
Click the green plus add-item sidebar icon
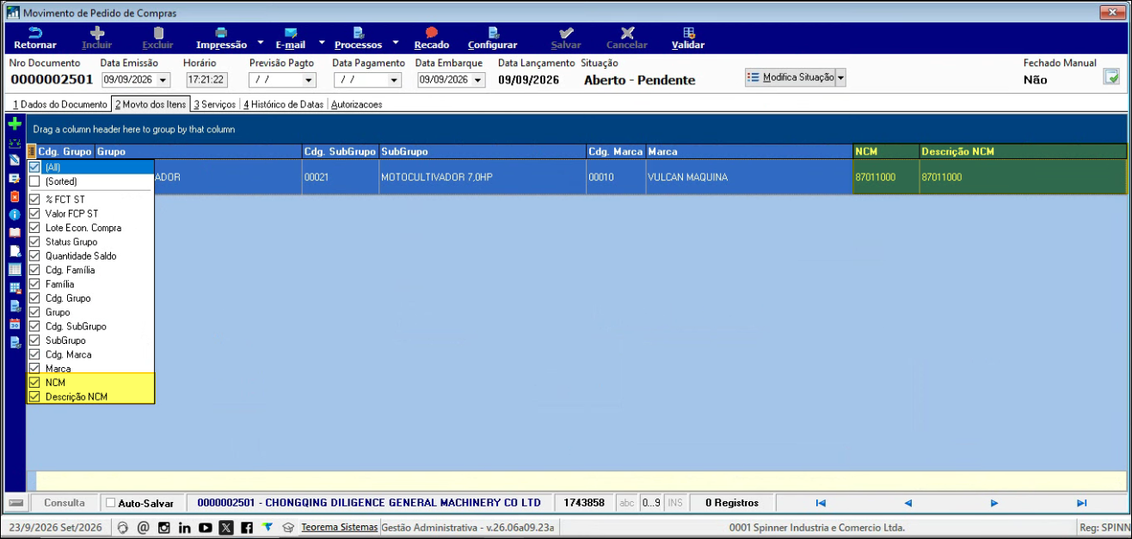(x=15, y=124)
